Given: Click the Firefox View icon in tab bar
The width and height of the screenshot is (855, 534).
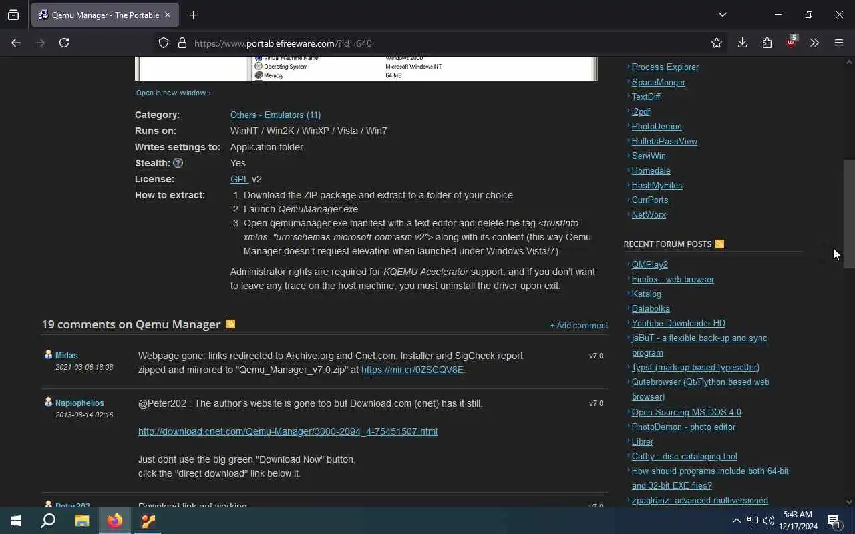Looking at the screenshot, I should [x=13, y=15].
